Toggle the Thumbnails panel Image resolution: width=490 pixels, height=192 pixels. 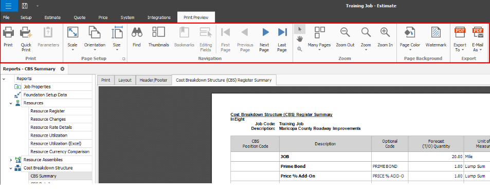tap(159, 39)
